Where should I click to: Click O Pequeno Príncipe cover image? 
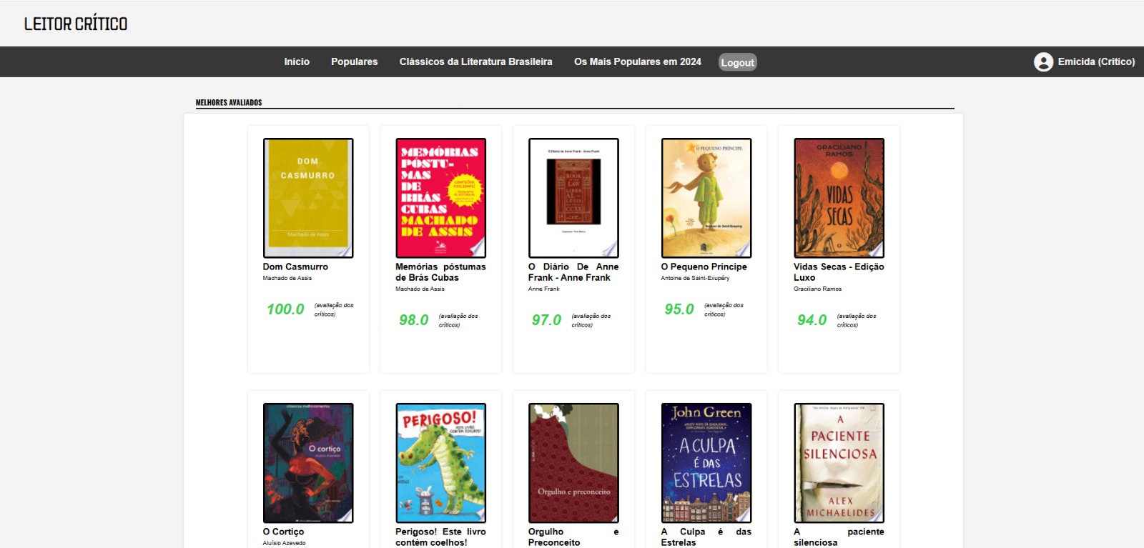tap(706, 198)
